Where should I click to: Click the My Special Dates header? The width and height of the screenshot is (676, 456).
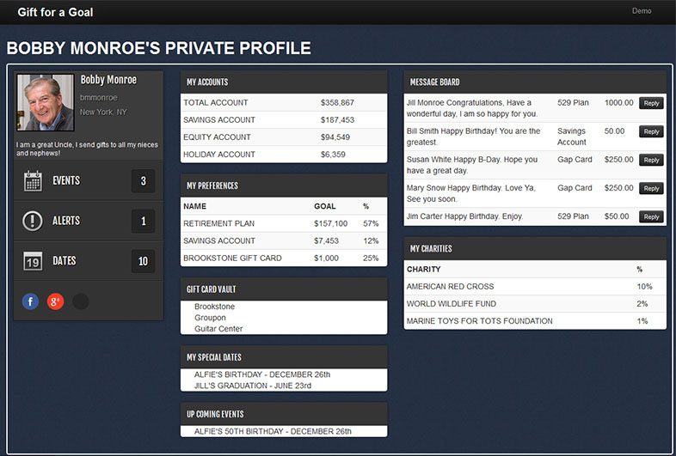(284, 357)
